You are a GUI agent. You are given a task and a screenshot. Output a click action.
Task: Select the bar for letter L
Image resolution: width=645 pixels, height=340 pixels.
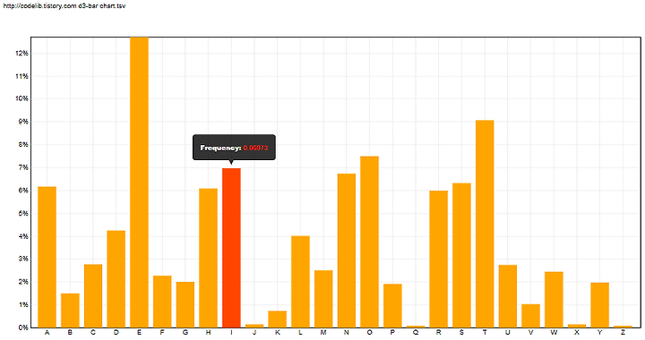click(300, 282)
